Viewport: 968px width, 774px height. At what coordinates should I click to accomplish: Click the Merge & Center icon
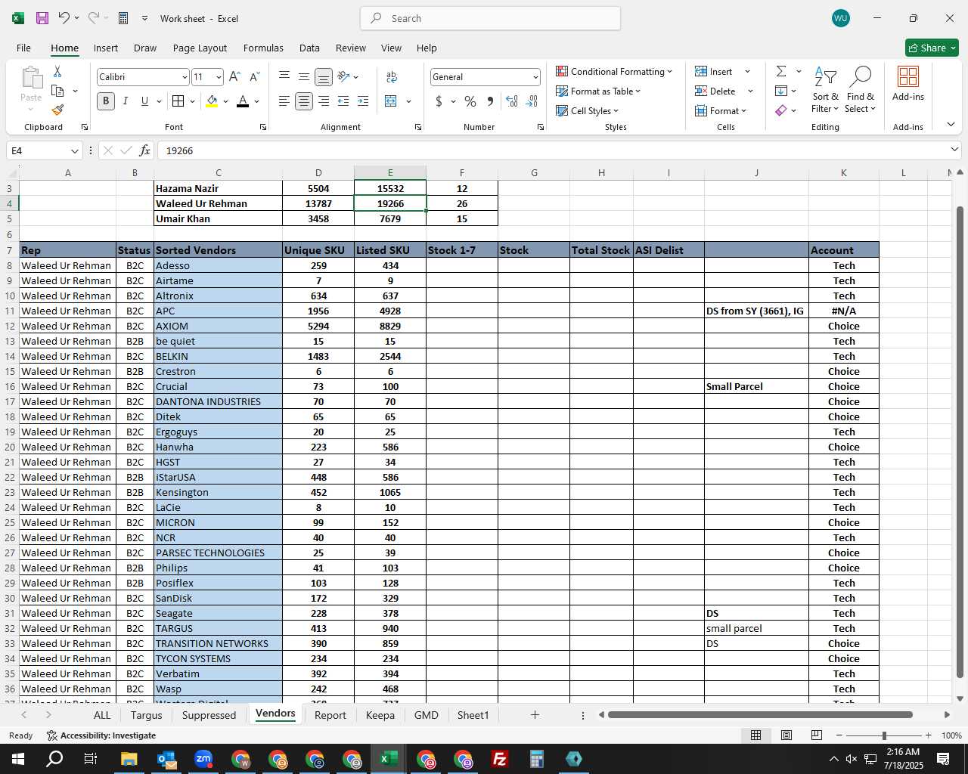[x=391, y=101]
